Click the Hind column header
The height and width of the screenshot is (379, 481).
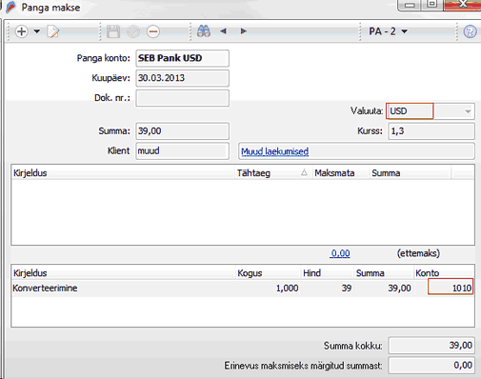tap(327, 273)
